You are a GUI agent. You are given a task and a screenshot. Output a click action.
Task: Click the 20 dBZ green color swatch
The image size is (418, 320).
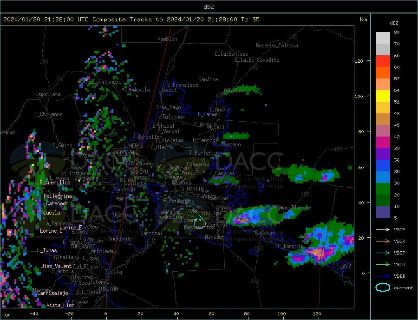click(383, 189)
